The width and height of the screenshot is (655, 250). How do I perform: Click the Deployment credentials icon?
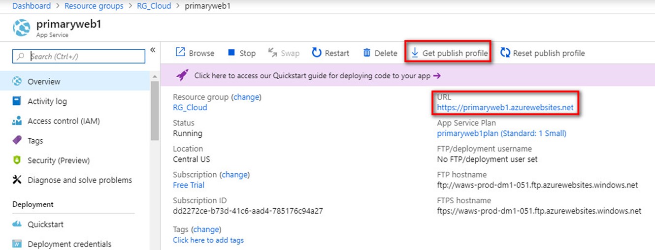(17, 244)
